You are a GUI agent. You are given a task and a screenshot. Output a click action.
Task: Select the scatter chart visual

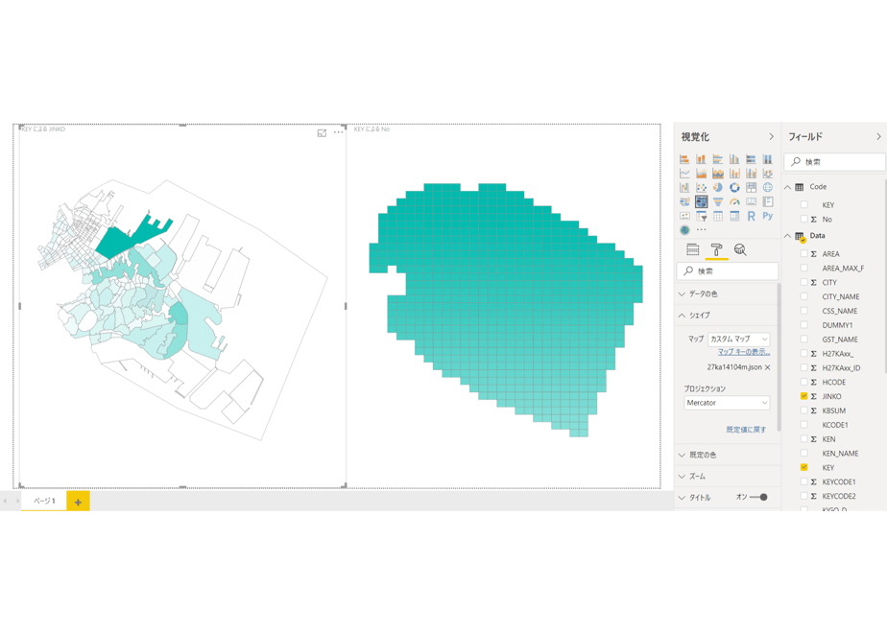[x=701, y=187]
